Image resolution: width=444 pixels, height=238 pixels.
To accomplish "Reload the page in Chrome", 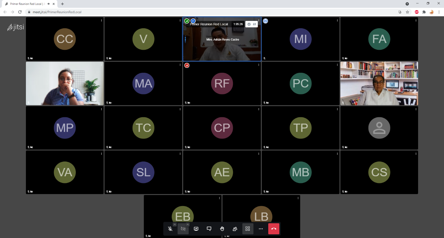I will point(20,12).
